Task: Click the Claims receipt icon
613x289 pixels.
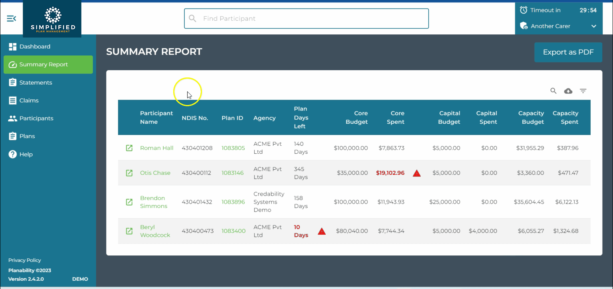Action: tap(12, 100)
